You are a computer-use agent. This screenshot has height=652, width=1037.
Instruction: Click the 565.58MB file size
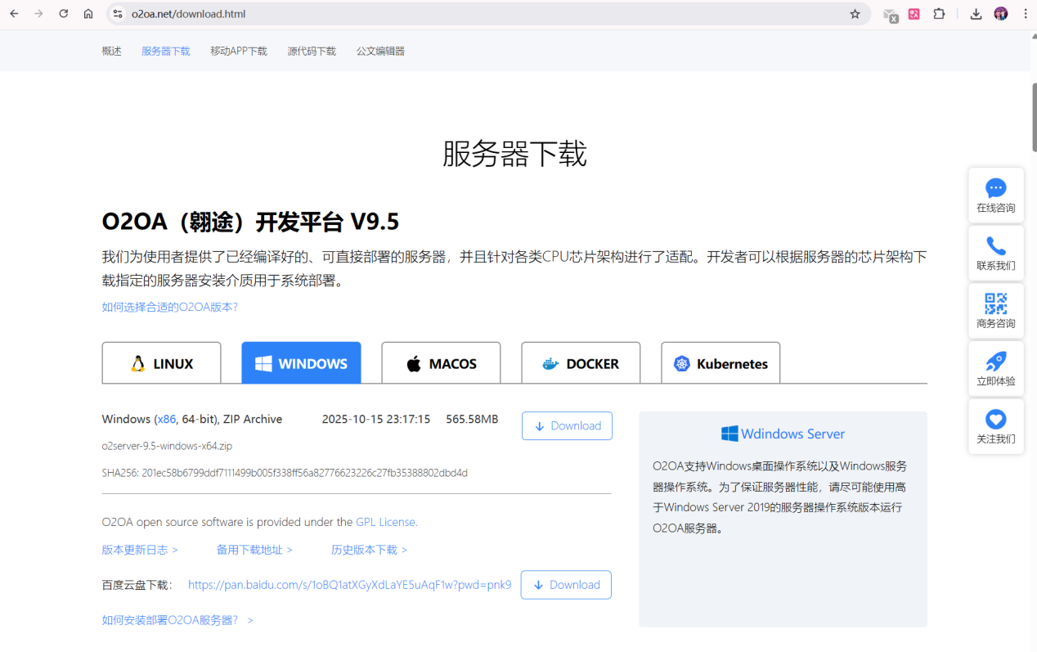tap(472, 419)
